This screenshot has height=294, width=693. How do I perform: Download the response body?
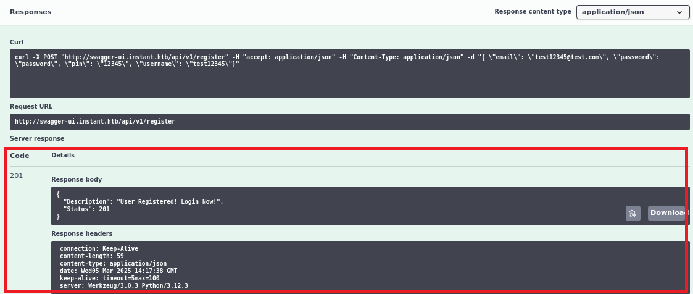(x=666, y=213)
